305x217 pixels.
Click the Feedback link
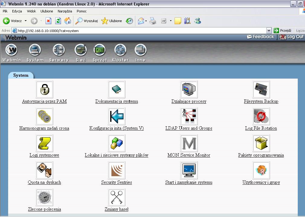point(260,37)
